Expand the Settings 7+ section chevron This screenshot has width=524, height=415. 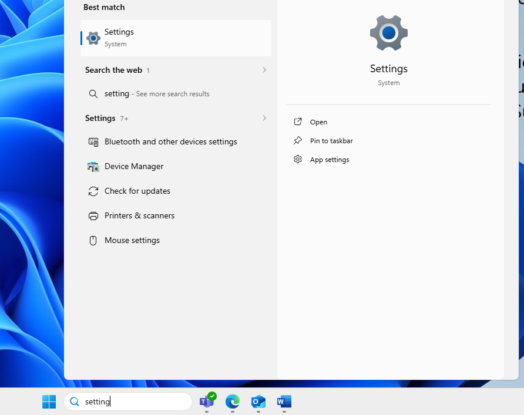coord(264,118)
